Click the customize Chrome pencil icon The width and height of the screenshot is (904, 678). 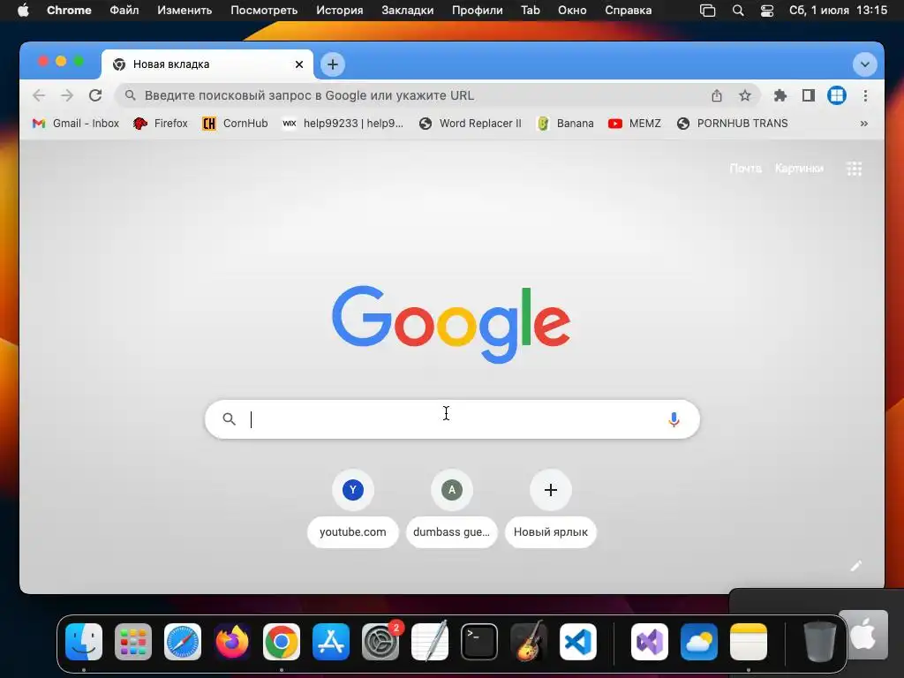pos(856,566)
